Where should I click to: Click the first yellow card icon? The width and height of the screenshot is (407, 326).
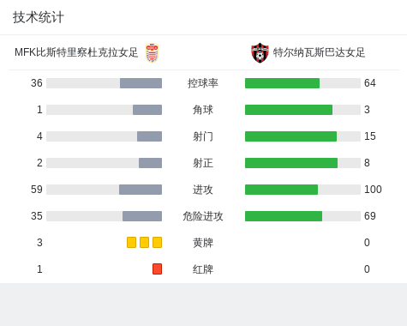click(131, 243)
